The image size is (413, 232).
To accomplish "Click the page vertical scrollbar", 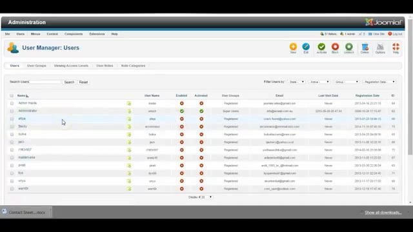I will (410, 87).
